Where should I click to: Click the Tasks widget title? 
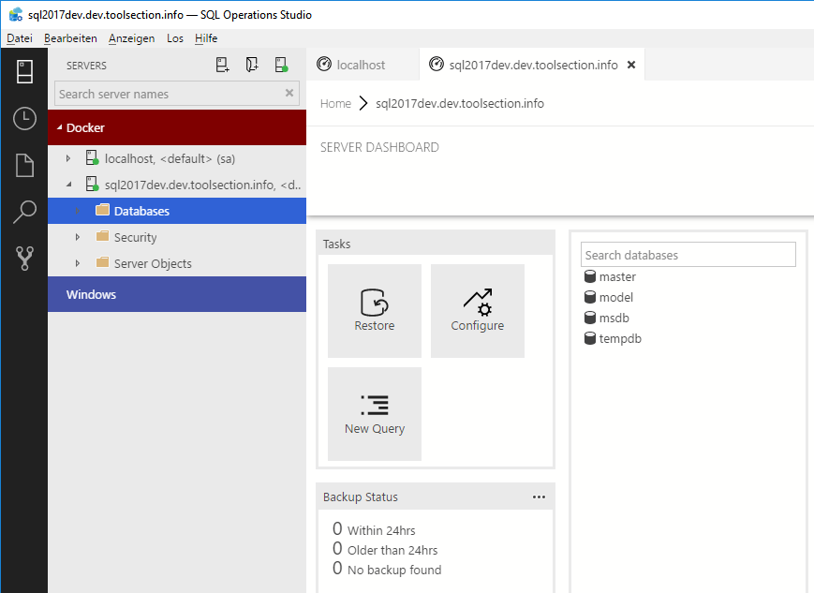[336, 245]
